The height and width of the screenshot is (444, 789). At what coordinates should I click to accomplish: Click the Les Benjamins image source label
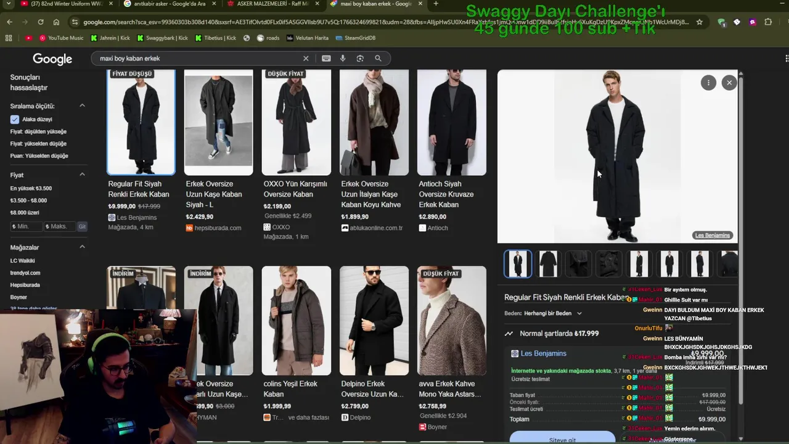coord(713,235)
